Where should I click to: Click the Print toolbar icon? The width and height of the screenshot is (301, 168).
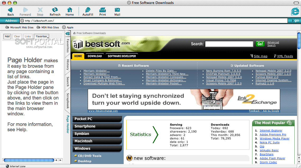[103, 10]
